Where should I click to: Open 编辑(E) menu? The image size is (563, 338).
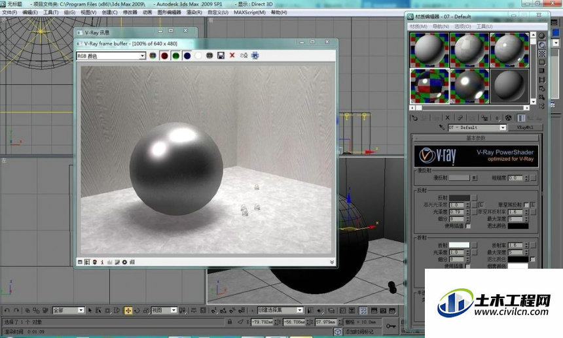click(30, 12)
